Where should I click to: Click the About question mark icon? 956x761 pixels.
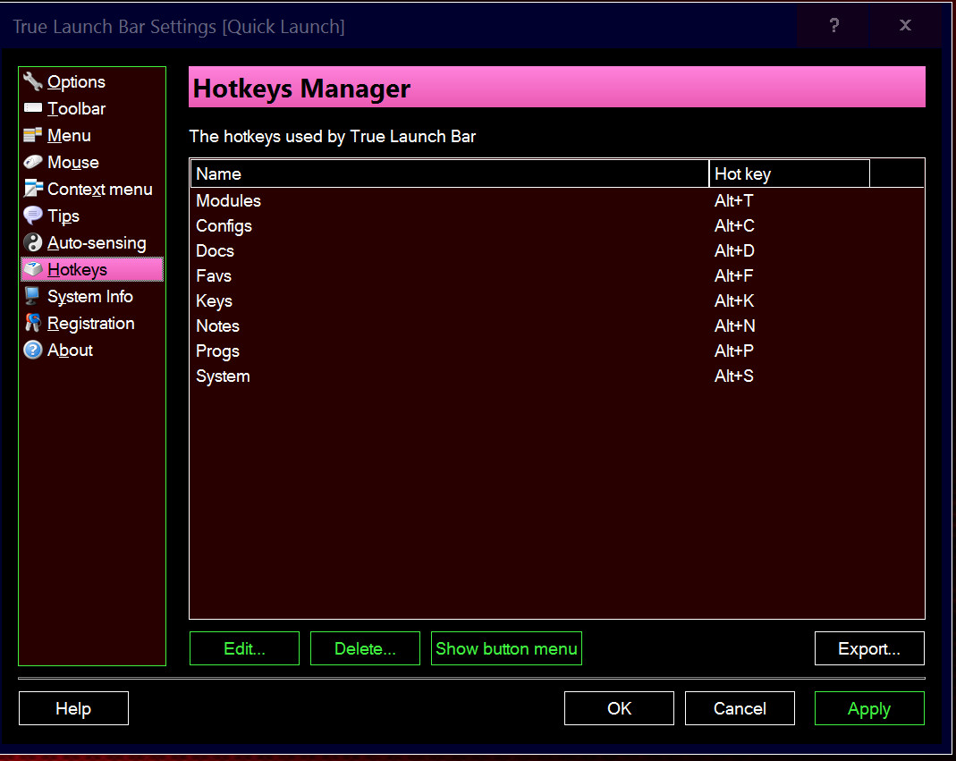click(x=33, y=351)
